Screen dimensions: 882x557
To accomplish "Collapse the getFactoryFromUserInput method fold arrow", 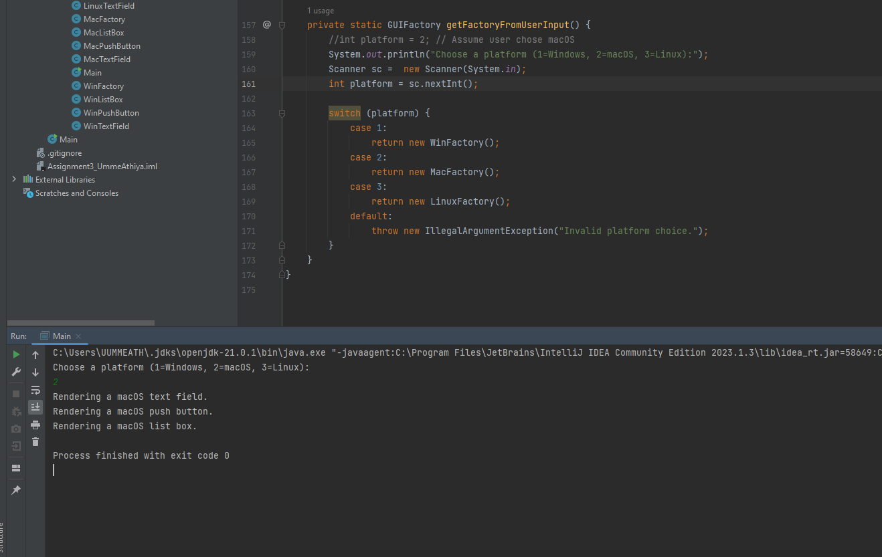I will (x=281, y=25).
